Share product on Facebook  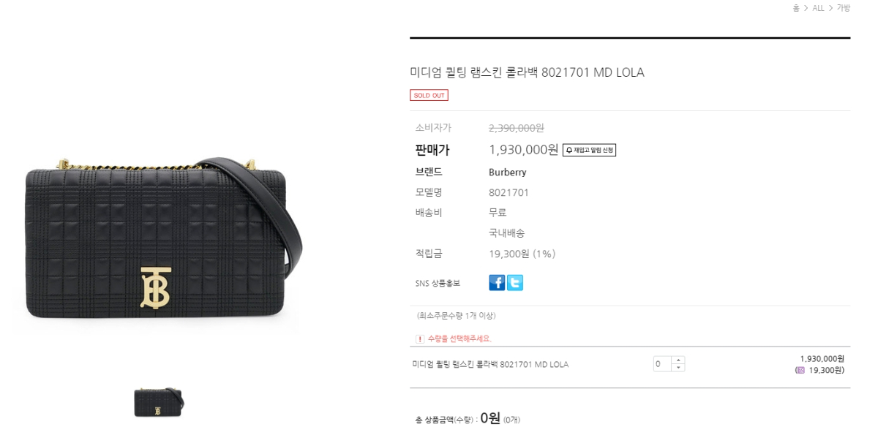[497, 283]
